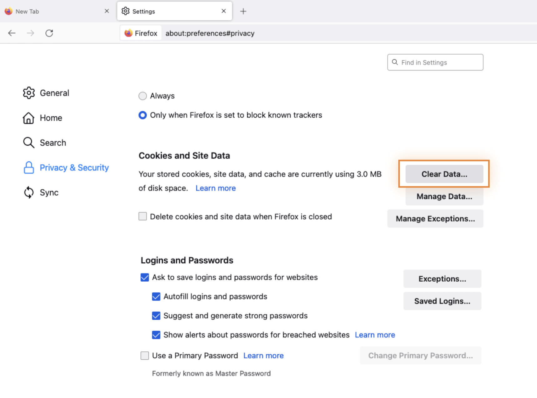Select the Always radio button
537x398 pixels.
click(143, 96)
